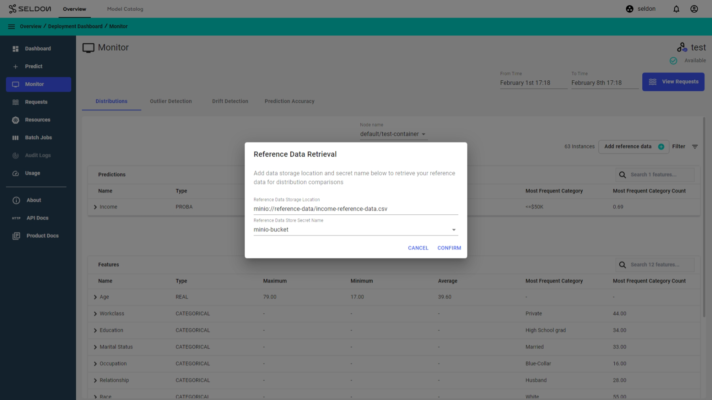This screenshot has height=400, width=712.
Task: Click the Requests sidebar icon
Action: 16,102
